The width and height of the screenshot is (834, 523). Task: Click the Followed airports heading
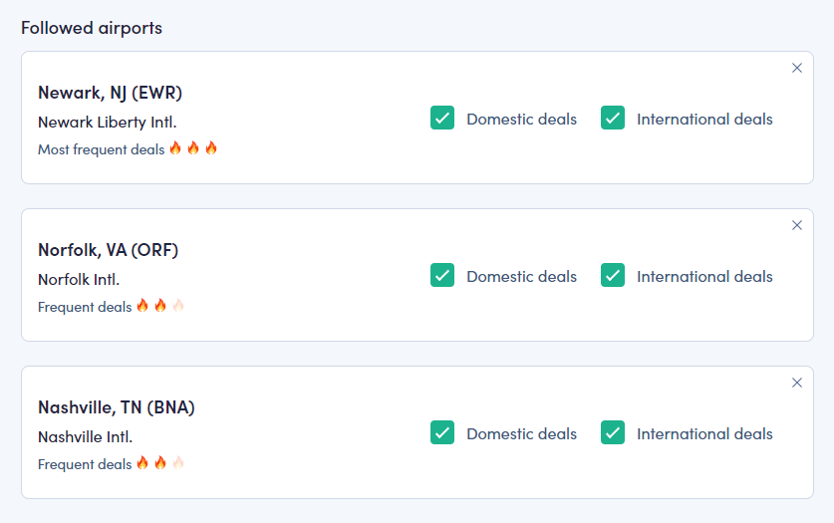[92, 28]
